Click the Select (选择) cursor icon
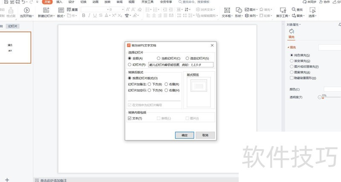 pyautogui.click(x=312, y=10)
